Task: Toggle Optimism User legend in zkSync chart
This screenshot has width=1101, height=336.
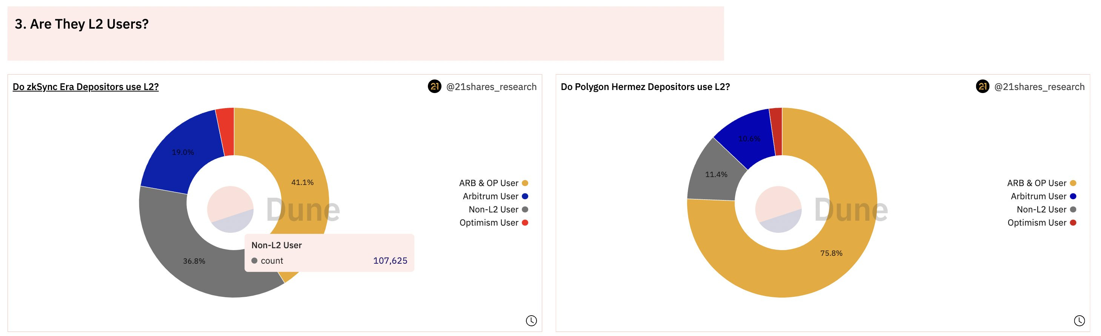Action: (493, 223)
